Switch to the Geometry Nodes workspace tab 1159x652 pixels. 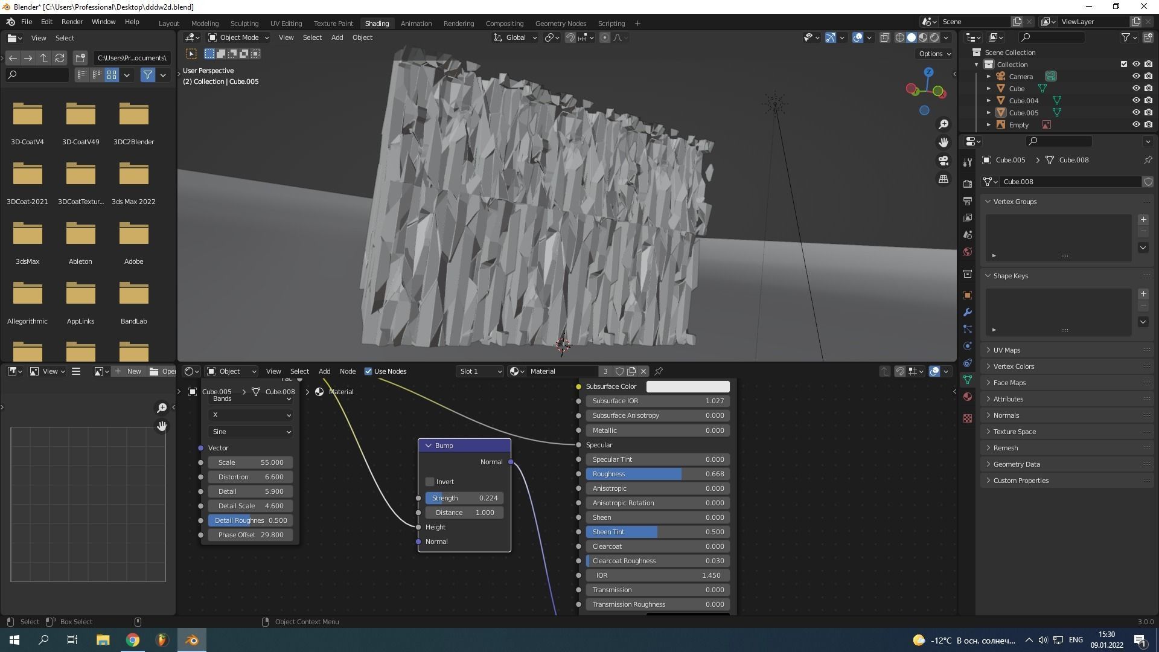point(561,23)
